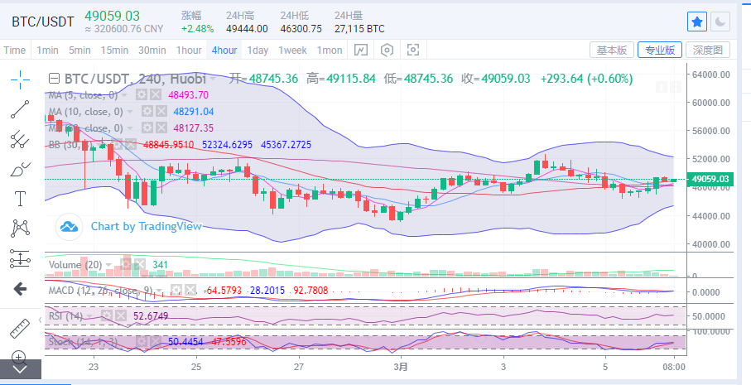The width and height of the screenshot is (751, 385).
Task: Click the 27,115 BTC 24H volume value
Action: (x=359, y=29)
